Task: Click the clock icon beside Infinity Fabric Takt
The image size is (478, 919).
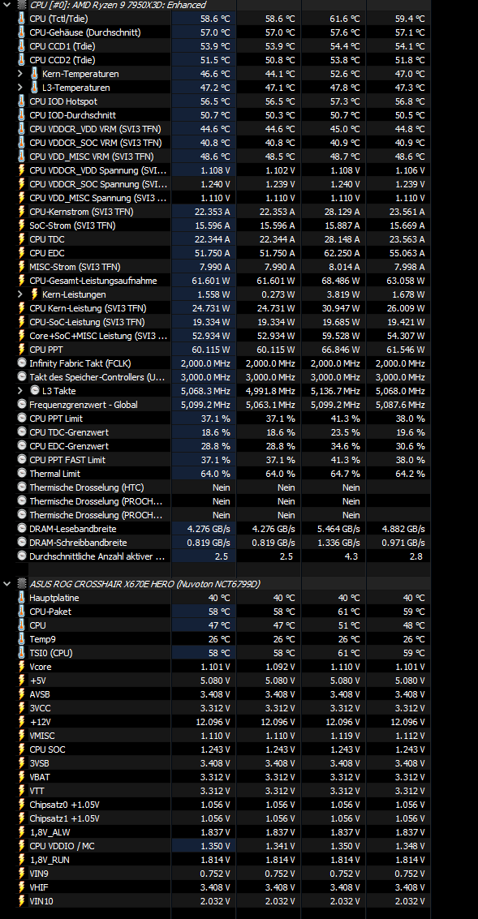Action: pyautogui.click(x=22, y=363)
